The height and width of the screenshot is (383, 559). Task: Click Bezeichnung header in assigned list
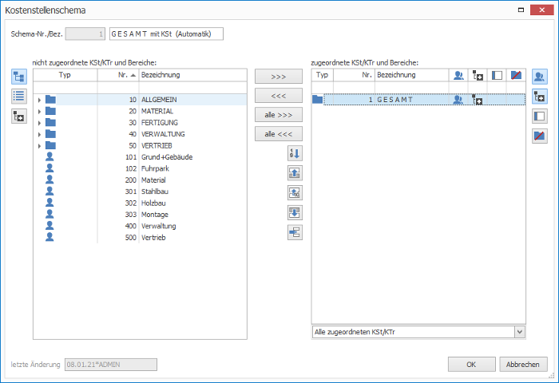[412, 75]
